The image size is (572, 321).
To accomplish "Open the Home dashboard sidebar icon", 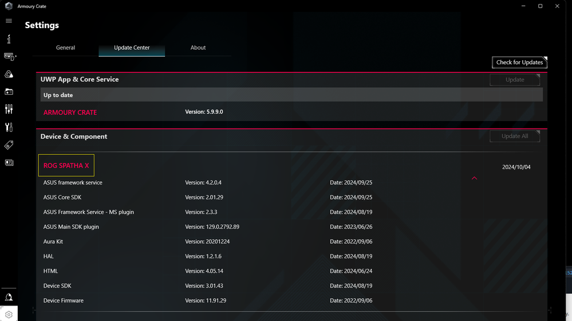I will (x=9, y=39).
